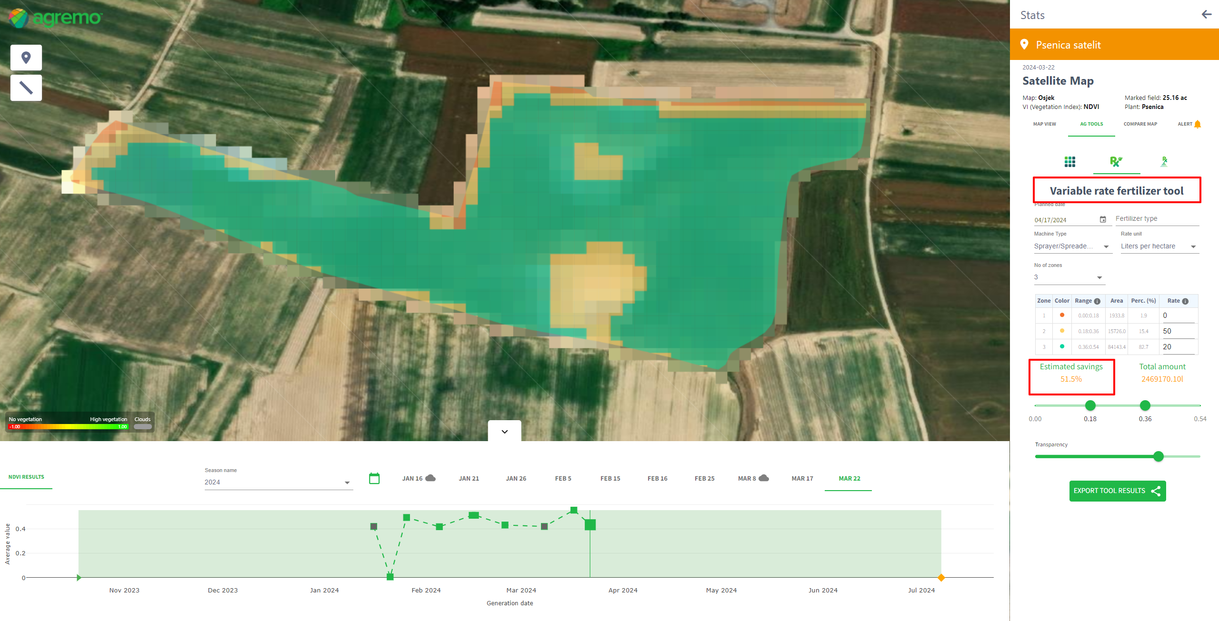Click the orange alert bell icon
Viewport: 1219px width, 621px height.
pyautogui.click(x=1198, y=124)
